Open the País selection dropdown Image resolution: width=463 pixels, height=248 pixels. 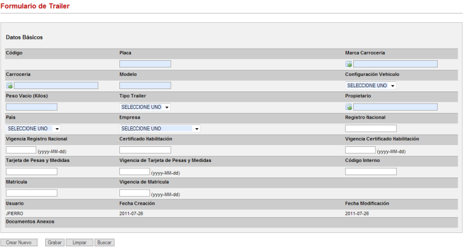[x=33, y=129]
